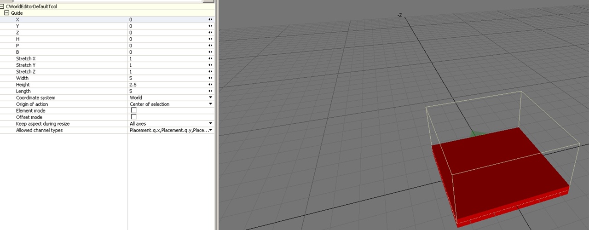
Task: Select the Allowed channel types label
Action: pos(39,130)
